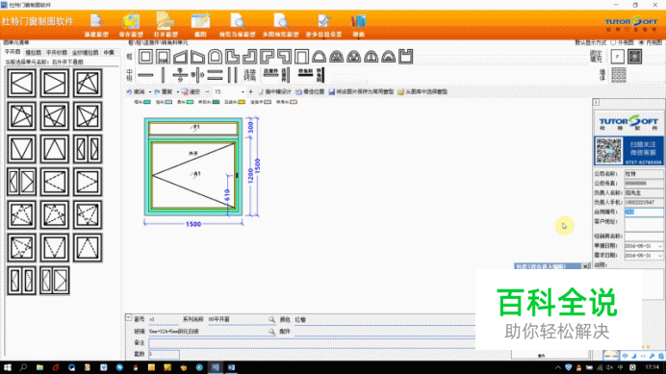Click the 撤消 undo button
The image size is (666, 374).
pos(136,91)
